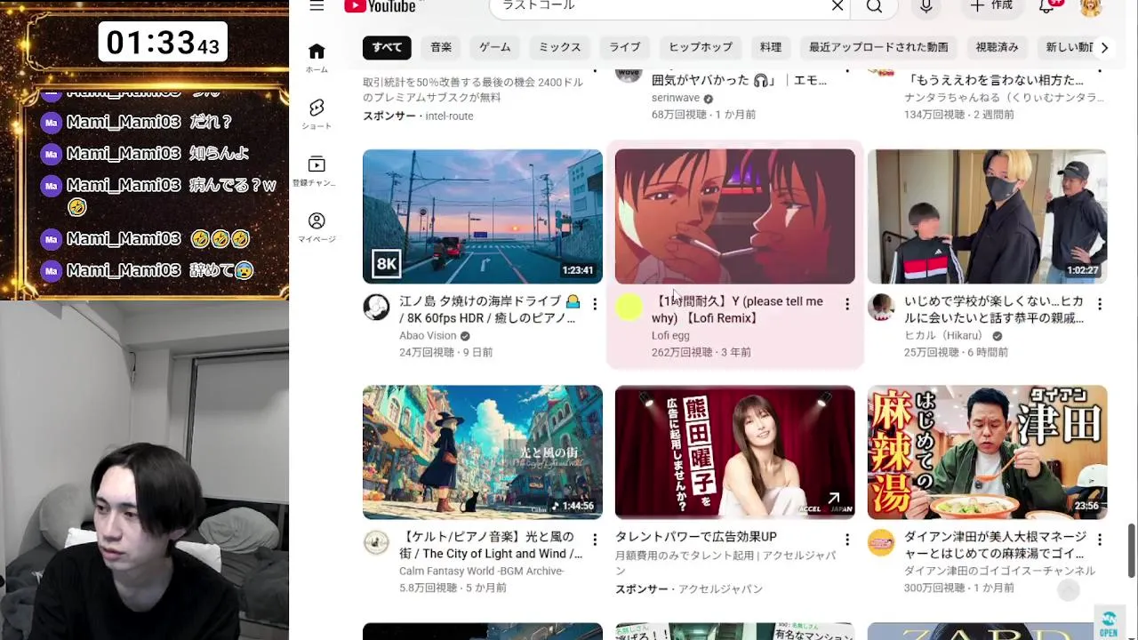The image size is (1138, 640).
Task: Click sponsor link intel-route
Action: coord(449,116)
